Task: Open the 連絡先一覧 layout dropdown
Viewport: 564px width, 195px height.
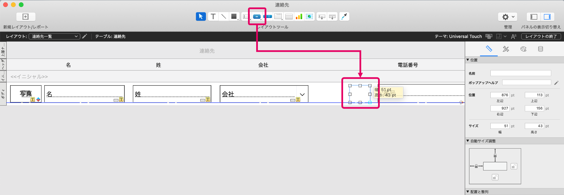Action: tap(54, 36)
